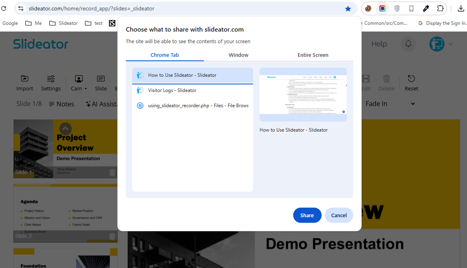Open the shield extension icon
Image resolution: width=467 pixels, height=268 pixels.
click(397, 8)
